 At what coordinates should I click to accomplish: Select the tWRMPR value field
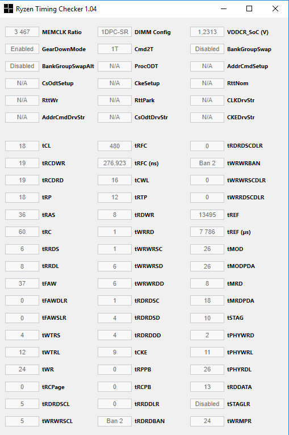tap(207, 421)
